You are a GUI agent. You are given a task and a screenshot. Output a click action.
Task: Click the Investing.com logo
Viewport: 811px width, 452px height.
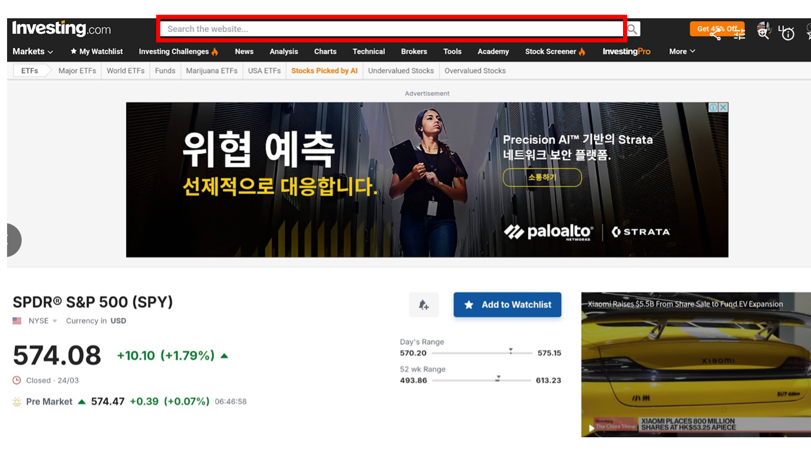tap(61, 28)
